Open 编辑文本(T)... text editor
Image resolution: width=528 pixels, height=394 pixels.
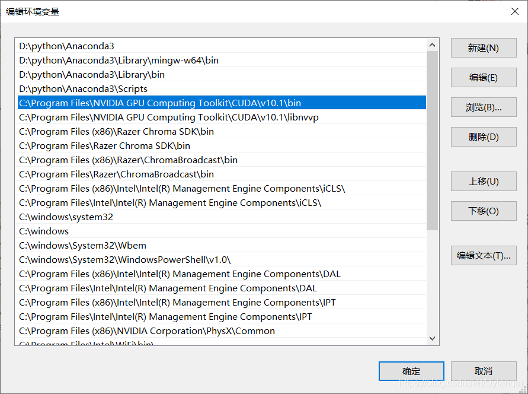(x=483, y=256)
